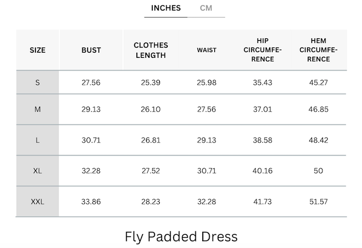362x248 pixels.
Task: Select the XXL size row label
Action: click(x=38, y=202)
